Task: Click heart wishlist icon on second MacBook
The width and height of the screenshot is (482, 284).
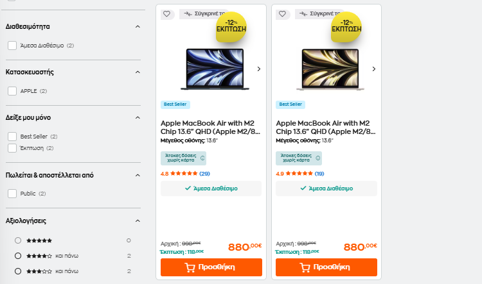Action: [282, 14]
